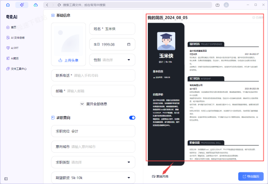Click 更换风格 to change resume style

click(x=160, y=176)
